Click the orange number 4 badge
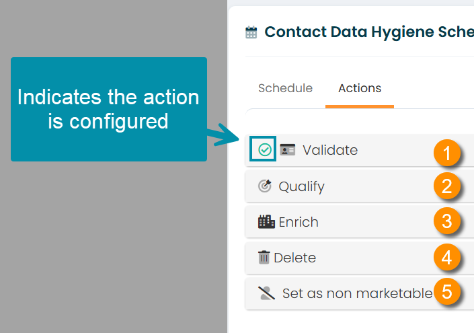Image resolution: width=474 pixels, height=333 pixels. [x=447, y=257]
